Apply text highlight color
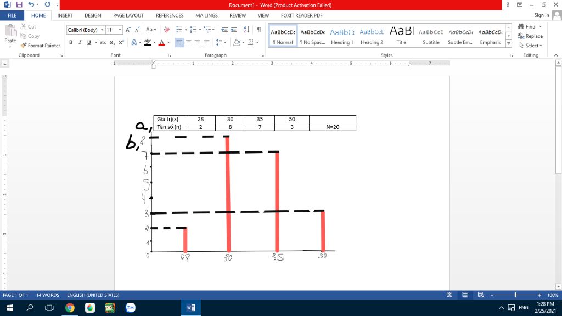 pos(147,42)
